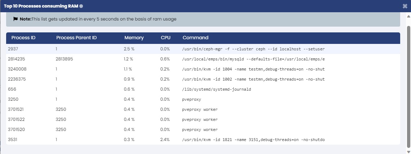
Task: Close the Top 10 Processes dialog
Action: point(405,6)
